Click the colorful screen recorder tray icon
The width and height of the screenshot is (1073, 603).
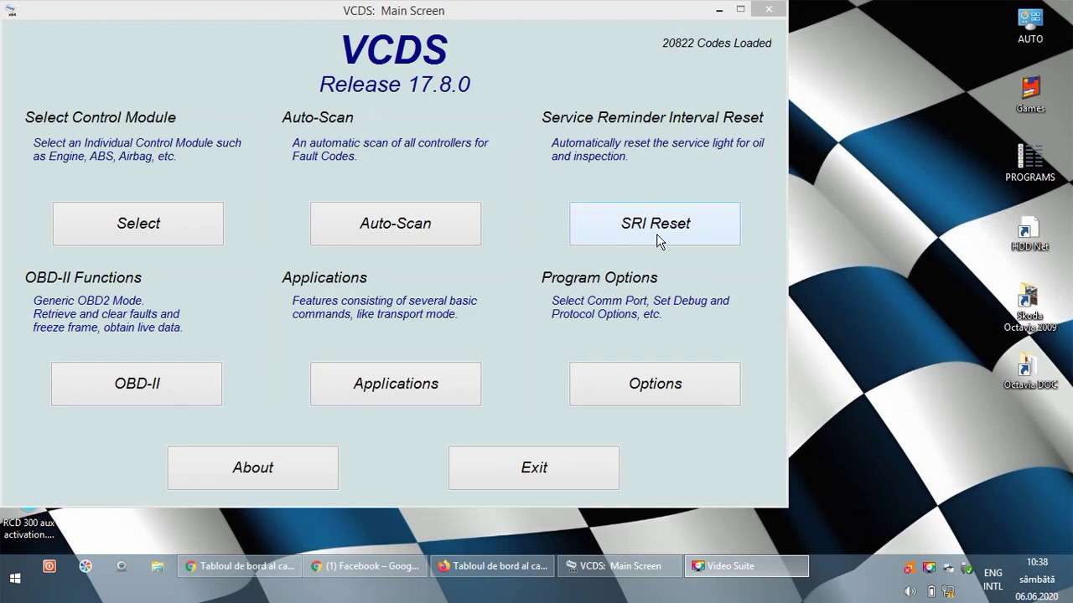(x=929, y=569)
